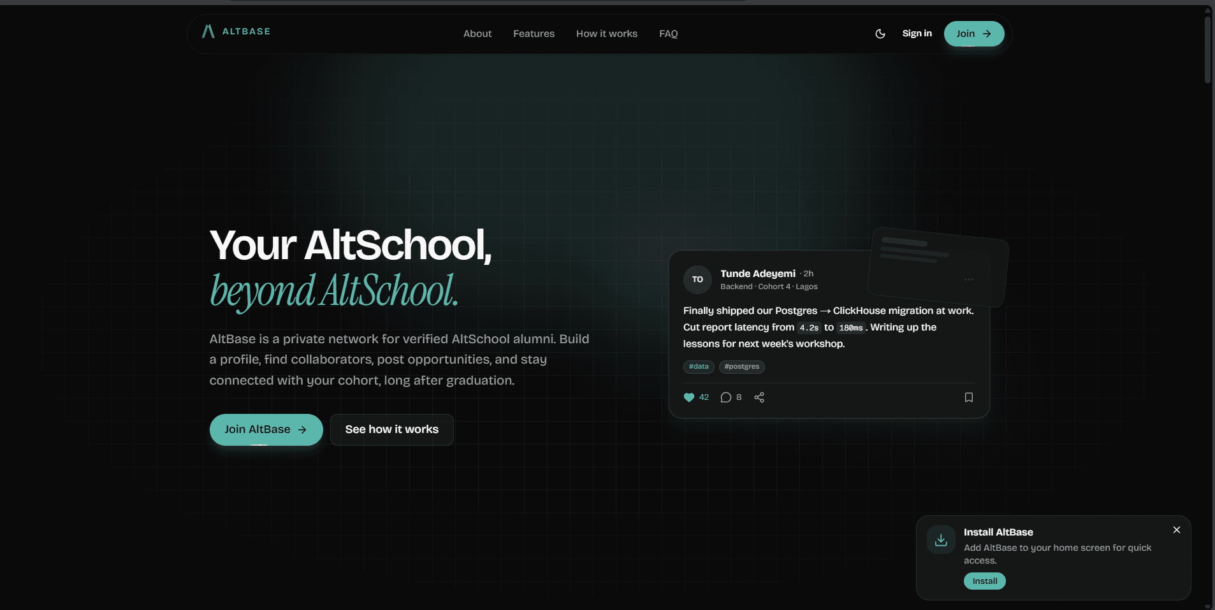
Task: Click See how it works button
Action: (392, 430)
